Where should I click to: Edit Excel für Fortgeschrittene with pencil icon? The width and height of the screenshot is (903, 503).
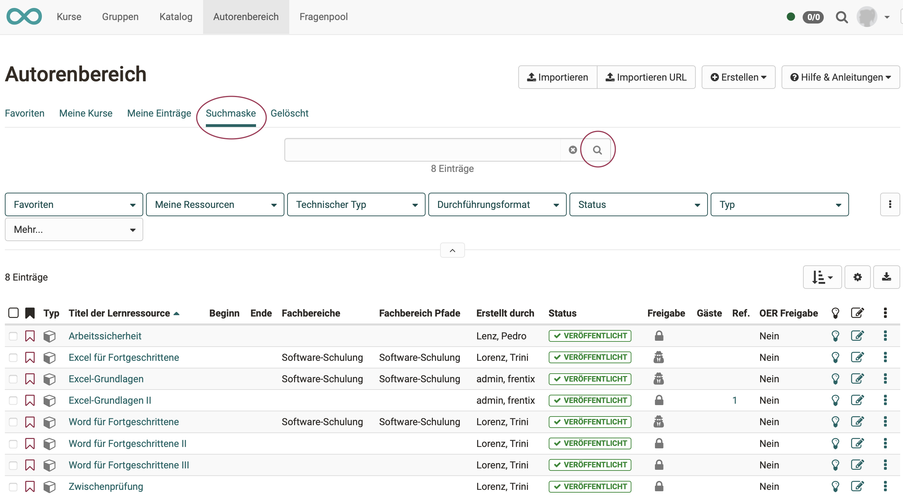[x=857, y=358]
